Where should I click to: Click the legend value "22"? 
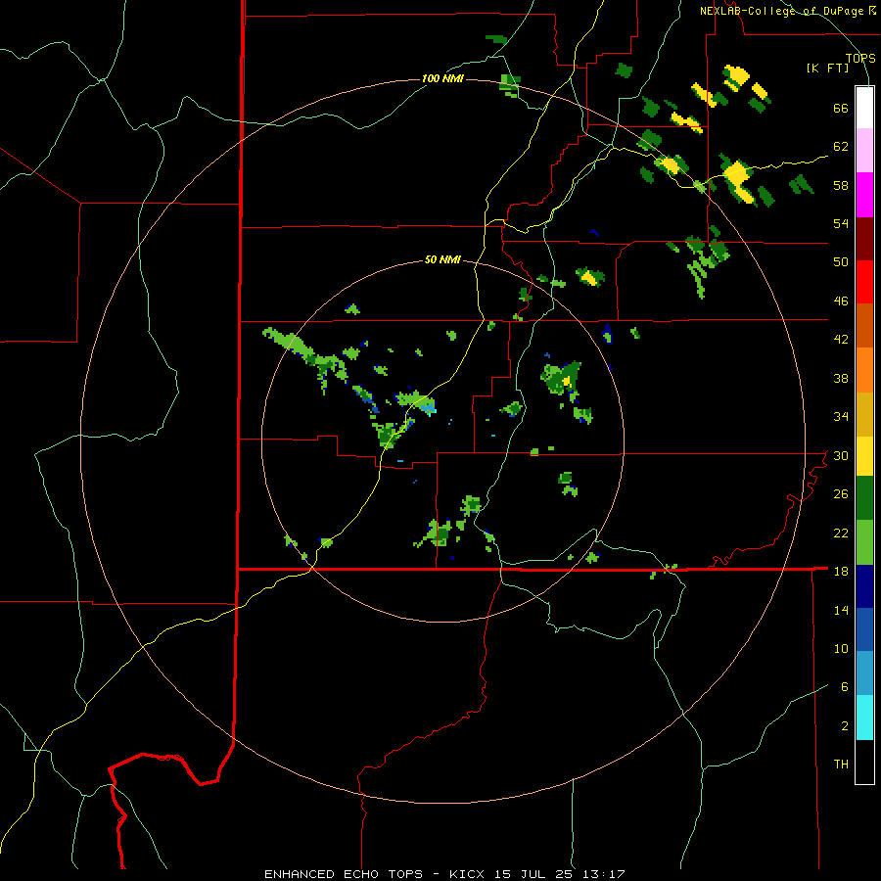[841, 533]
